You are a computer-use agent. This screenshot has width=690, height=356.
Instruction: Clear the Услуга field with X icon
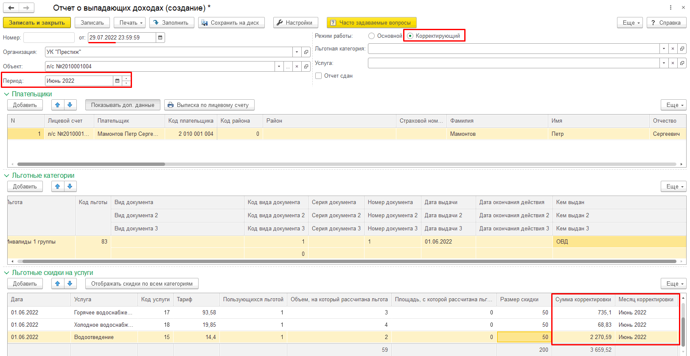[x=673, y=63]
